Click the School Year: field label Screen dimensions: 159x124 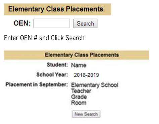click(x=52, y=75)
